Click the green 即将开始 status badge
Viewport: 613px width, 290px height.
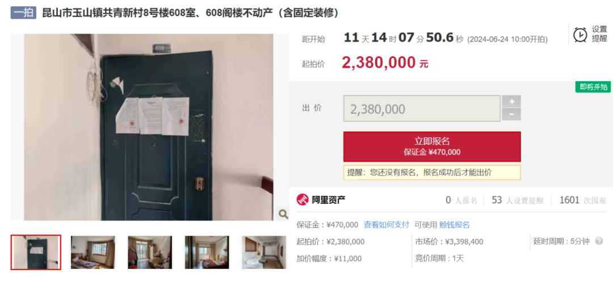tap(593, 87)
